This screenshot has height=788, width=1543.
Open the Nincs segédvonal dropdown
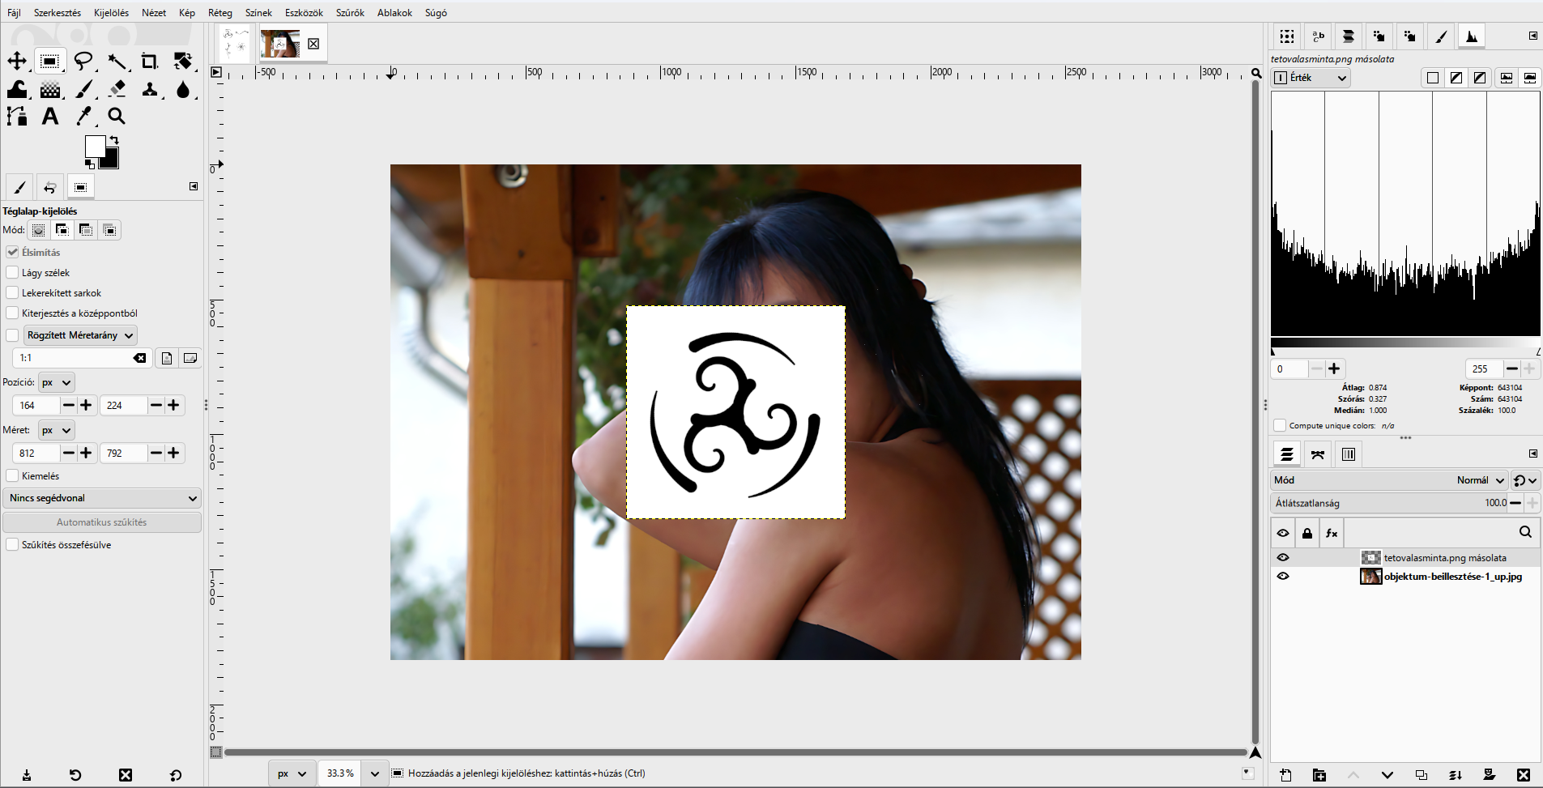102,498
